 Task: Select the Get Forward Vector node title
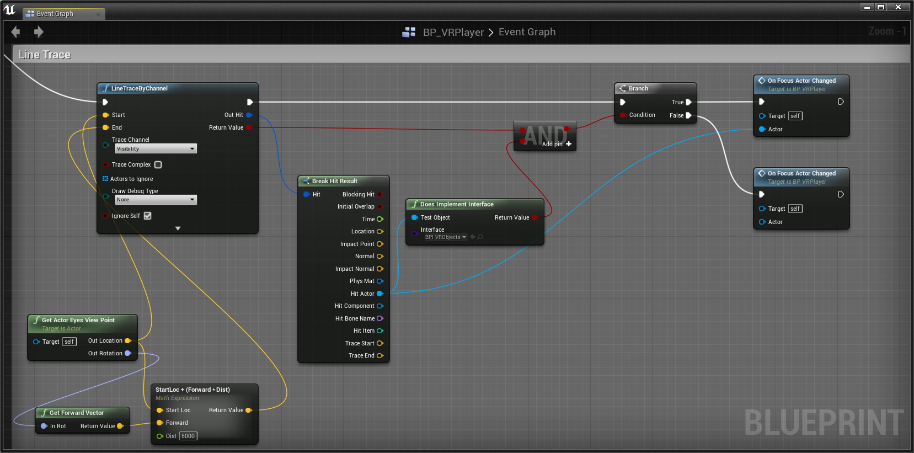(77, 413)
